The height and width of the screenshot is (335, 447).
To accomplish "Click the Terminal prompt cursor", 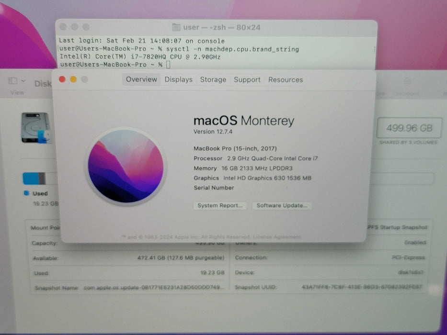I will (x=168, y=65).
